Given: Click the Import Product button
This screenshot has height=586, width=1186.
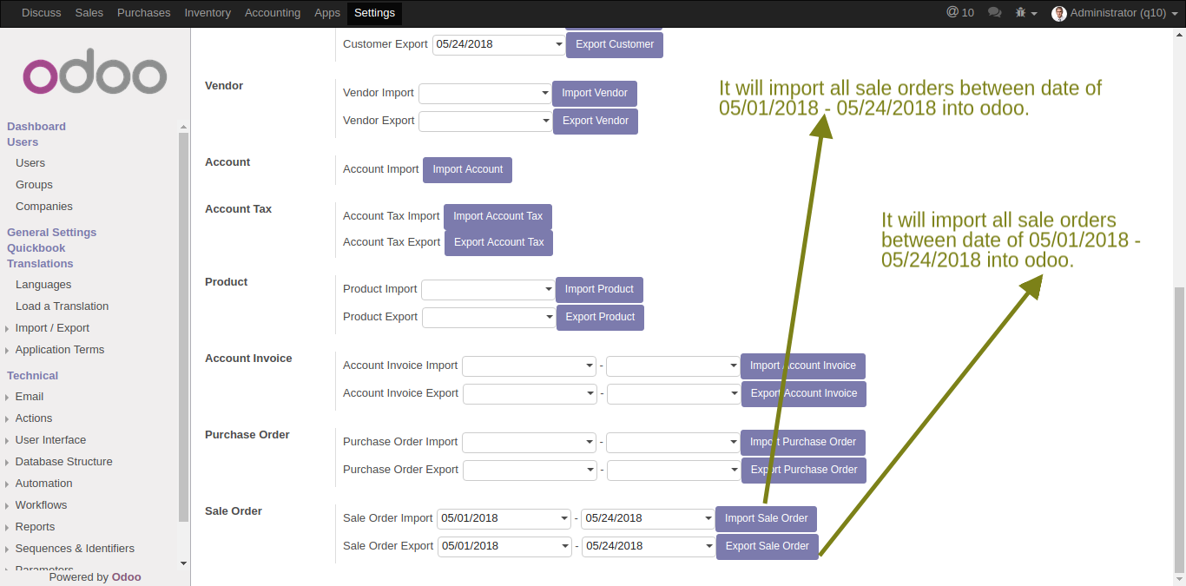Looking at the screenshot, I should click(599, 289).
